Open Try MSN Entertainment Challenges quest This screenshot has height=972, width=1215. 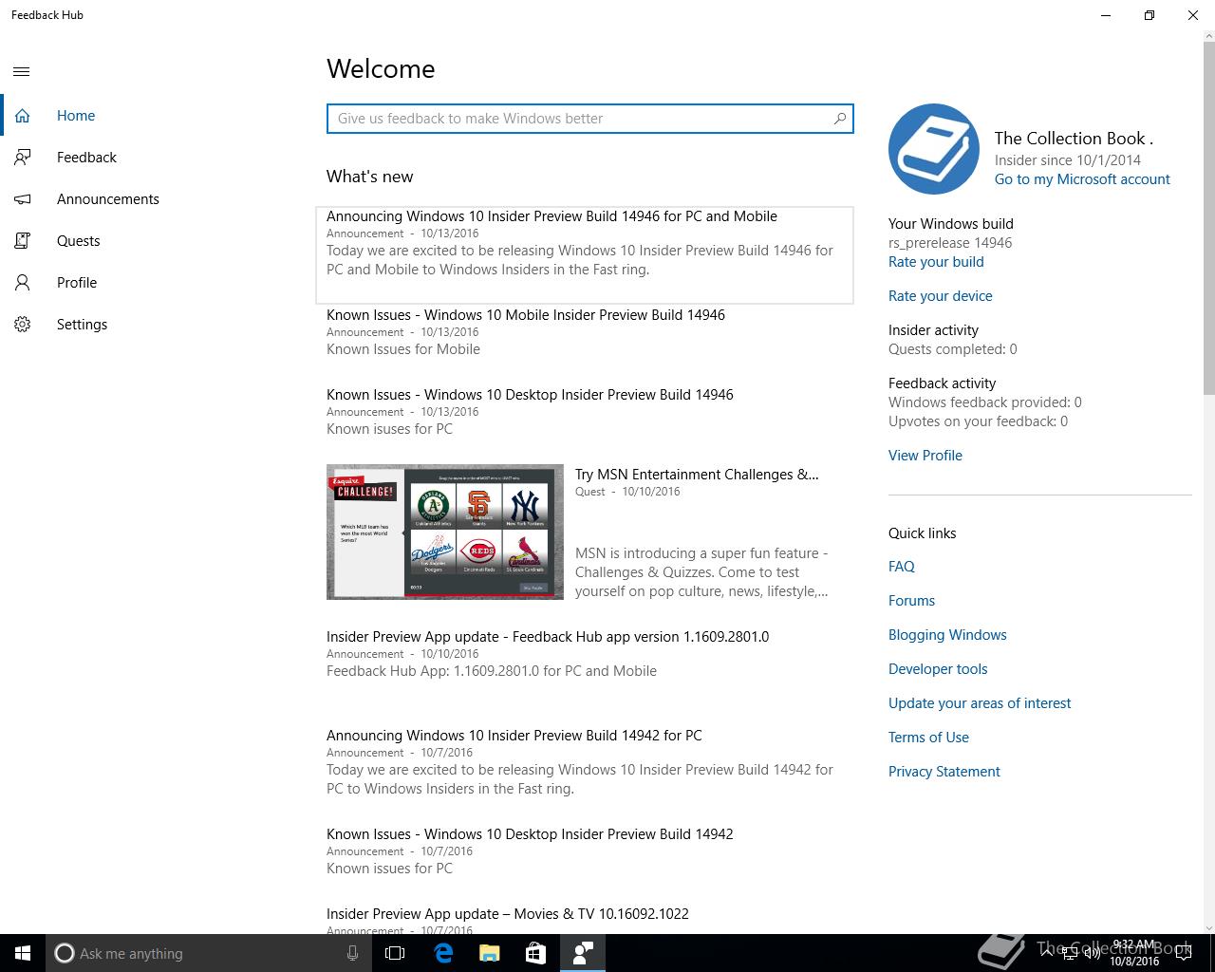pyautogui.click(x=697, y=475)
